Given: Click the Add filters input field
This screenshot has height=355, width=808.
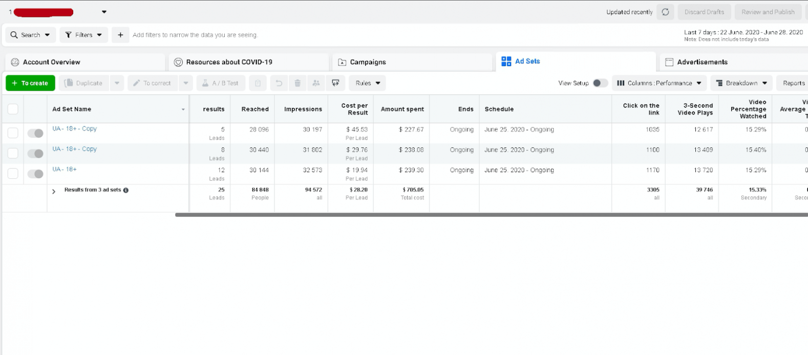Looking at the screenshot, I should coord(195,35).
